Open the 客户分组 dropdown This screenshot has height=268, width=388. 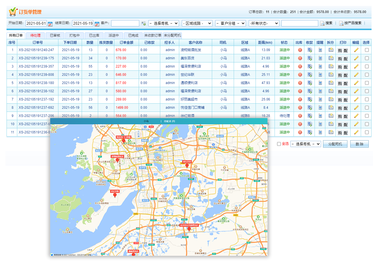tap(231, 23)
